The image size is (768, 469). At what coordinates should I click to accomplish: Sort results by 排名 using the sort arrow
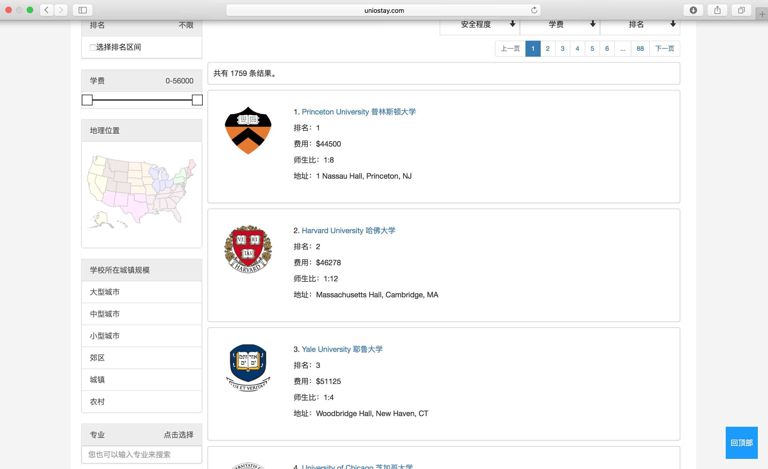point(673,24)
